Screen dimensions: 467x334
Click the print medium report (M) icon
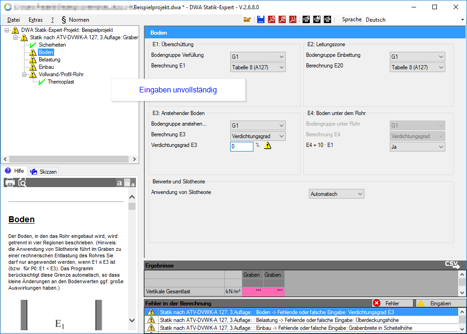(x=317, y=19)
